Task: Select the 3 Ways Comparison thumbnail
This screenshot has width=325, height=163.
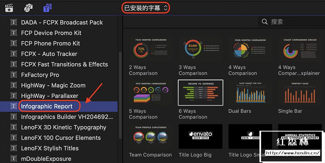Action: coord(200,49)
